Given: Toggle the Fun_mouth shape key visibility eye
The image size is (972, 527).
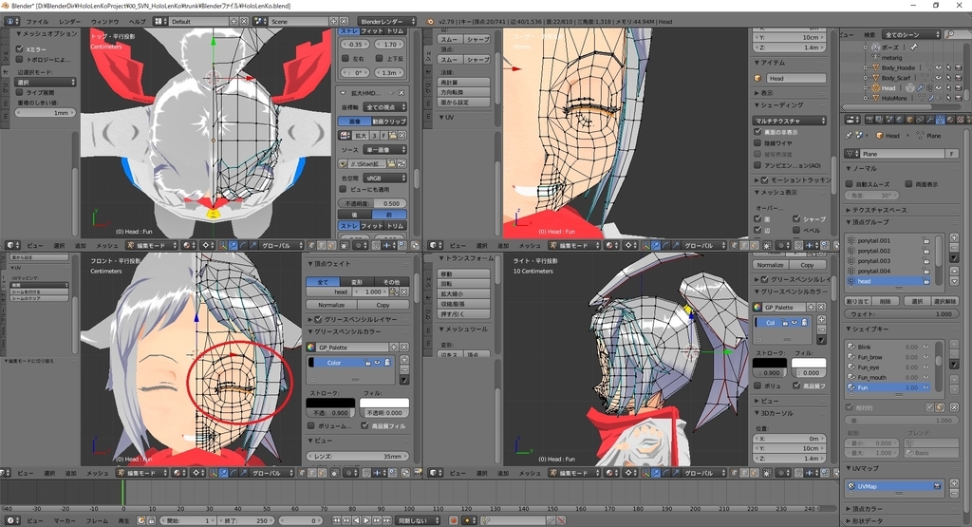Looking at the screenshot, I should (x=925, y=377).
